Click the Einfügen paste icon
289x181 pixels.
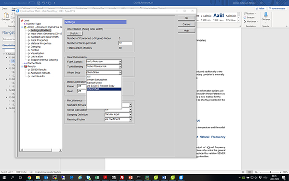6,15
